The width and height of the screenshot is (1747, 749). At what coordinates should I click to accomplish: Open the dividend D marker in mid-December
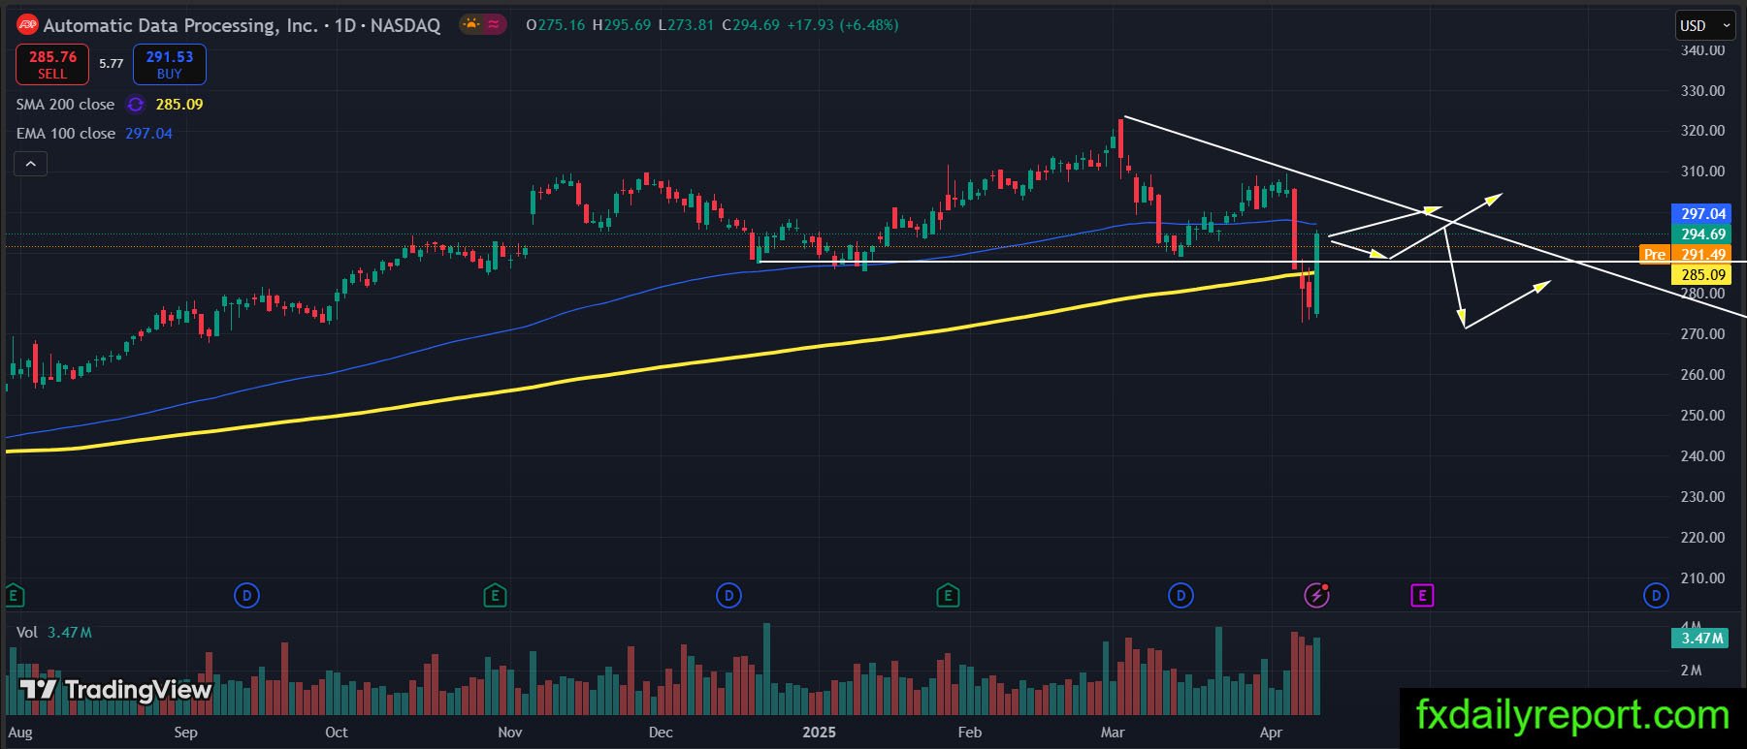point(728,595)
